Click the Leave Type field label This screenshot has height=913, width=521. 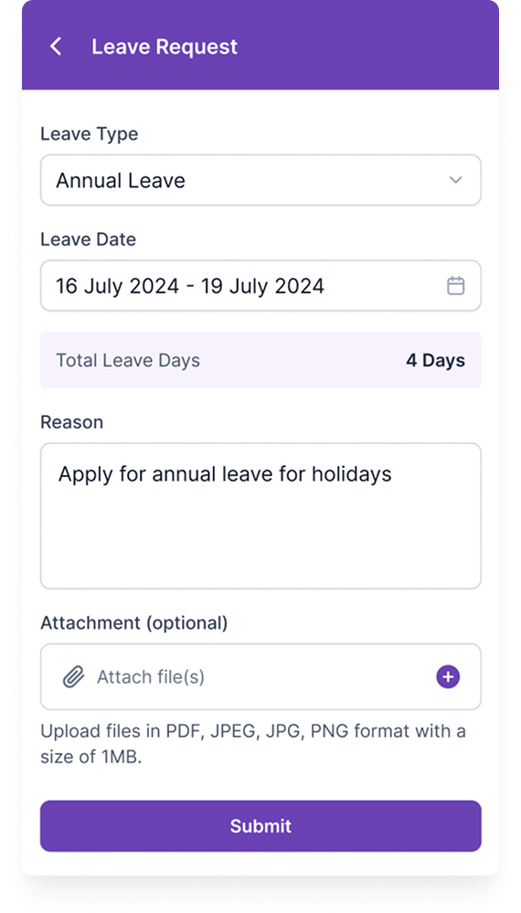click(x=89, y=134)
